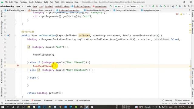Open the UTF-8 encoding selector
Screen dimensions: 194x109
point(175,104)
